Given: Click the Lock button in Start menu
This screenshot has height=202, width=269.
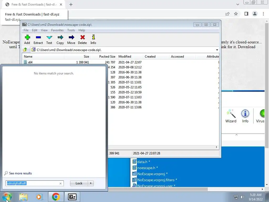Looking at the screenshot, I should [x=79, y=183].
